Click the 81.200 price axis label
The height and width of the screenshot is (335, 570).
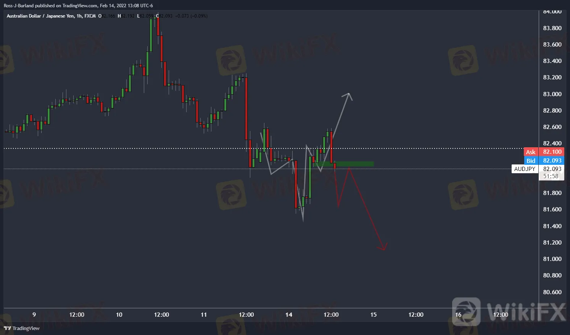[552, 243]
